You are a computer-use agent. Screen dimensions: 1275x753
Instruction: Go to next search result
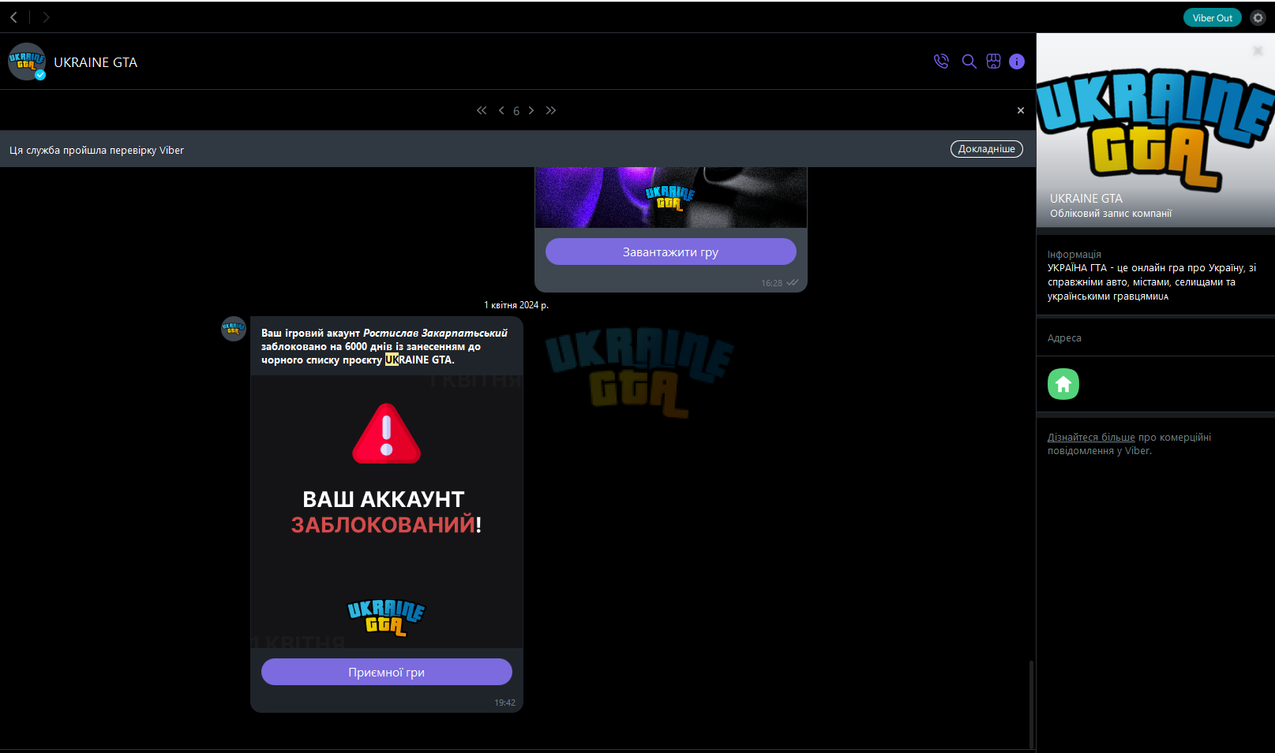(531, 110)
